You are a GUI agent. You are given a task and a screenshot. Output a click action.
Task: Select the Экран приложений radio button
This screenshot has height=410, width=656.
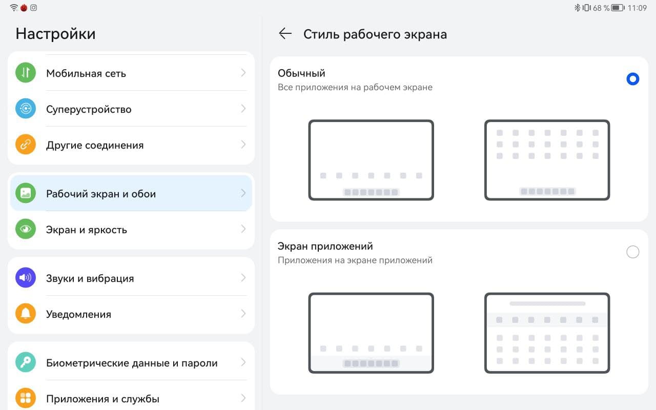632,252
